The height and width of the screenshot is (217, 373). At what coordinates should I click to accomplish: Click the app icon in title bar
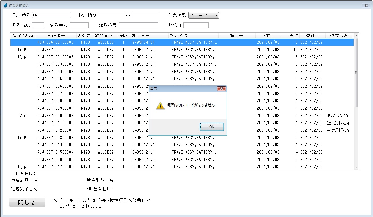pyautogui.click(x=5, y=5)
